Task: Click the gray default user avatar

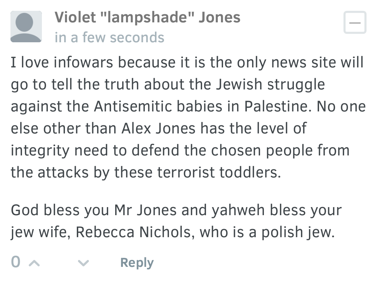Action: point(26,27)
